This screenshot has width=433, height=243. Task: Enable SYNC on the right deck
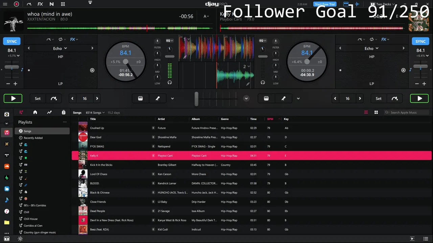[x=420, y=41]
